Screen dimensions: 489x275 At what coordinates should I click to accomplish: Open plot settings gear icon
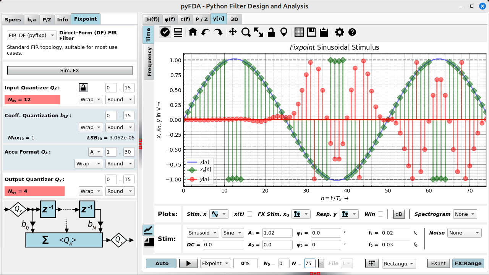(340, 32)
